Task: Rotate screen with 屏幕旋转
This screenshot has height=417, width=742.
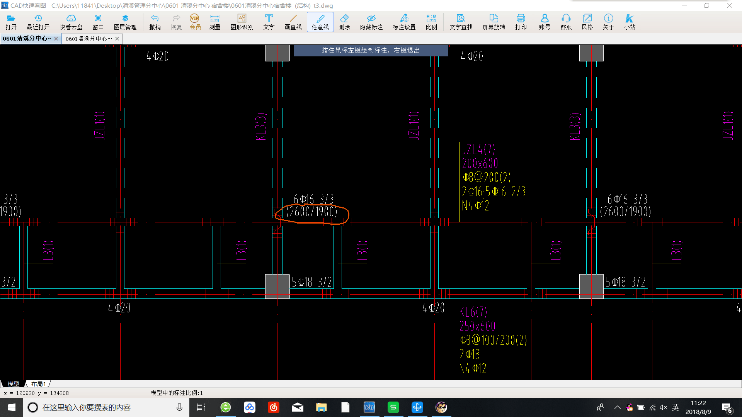Action: 494,22
